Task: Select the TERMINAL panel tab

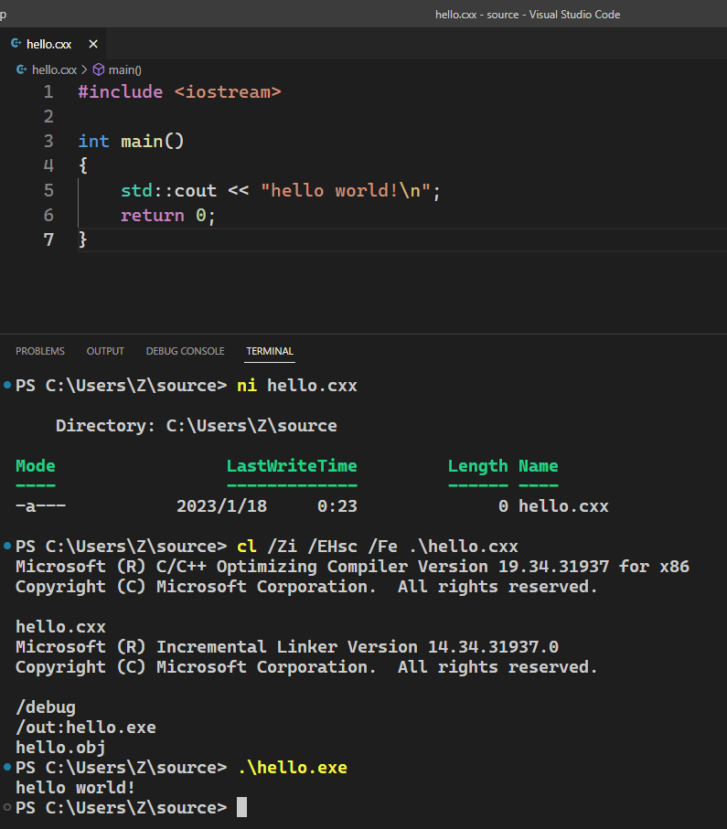Action: [270, 351]
